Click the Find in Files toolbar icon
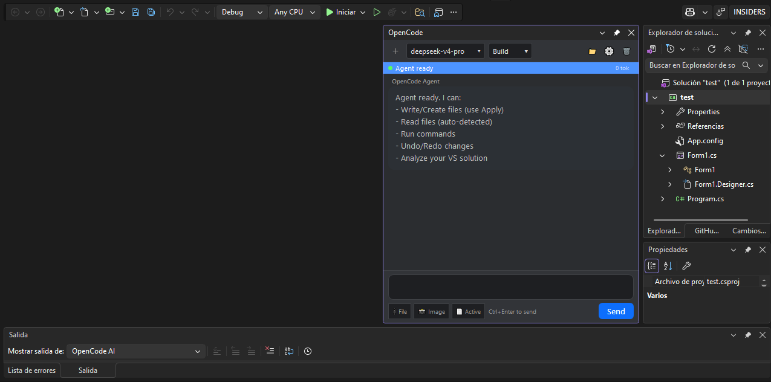The height and width of the screenshot is (382, 771). 420,12
